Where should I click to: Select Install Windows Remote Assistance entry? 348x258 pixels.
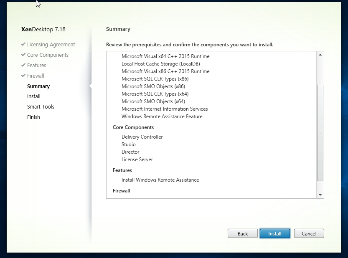pyautogui.click(x=160, y=180)
